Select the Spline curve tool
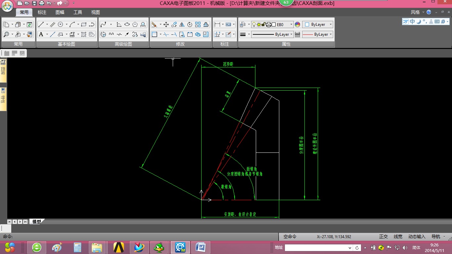The image size is (452, 254). point(103,24)
